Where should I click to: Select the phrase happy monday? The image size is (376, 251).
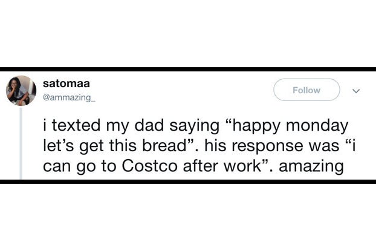(289, 126)
